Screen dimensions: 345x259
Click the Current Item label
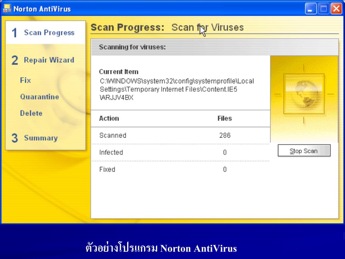pyautogui.click(x=119, y=71)
